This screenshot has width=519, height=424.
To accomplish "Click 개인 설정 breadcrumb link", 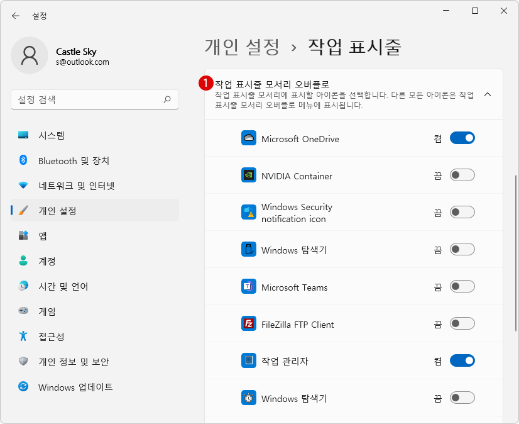I will [243, 47].
